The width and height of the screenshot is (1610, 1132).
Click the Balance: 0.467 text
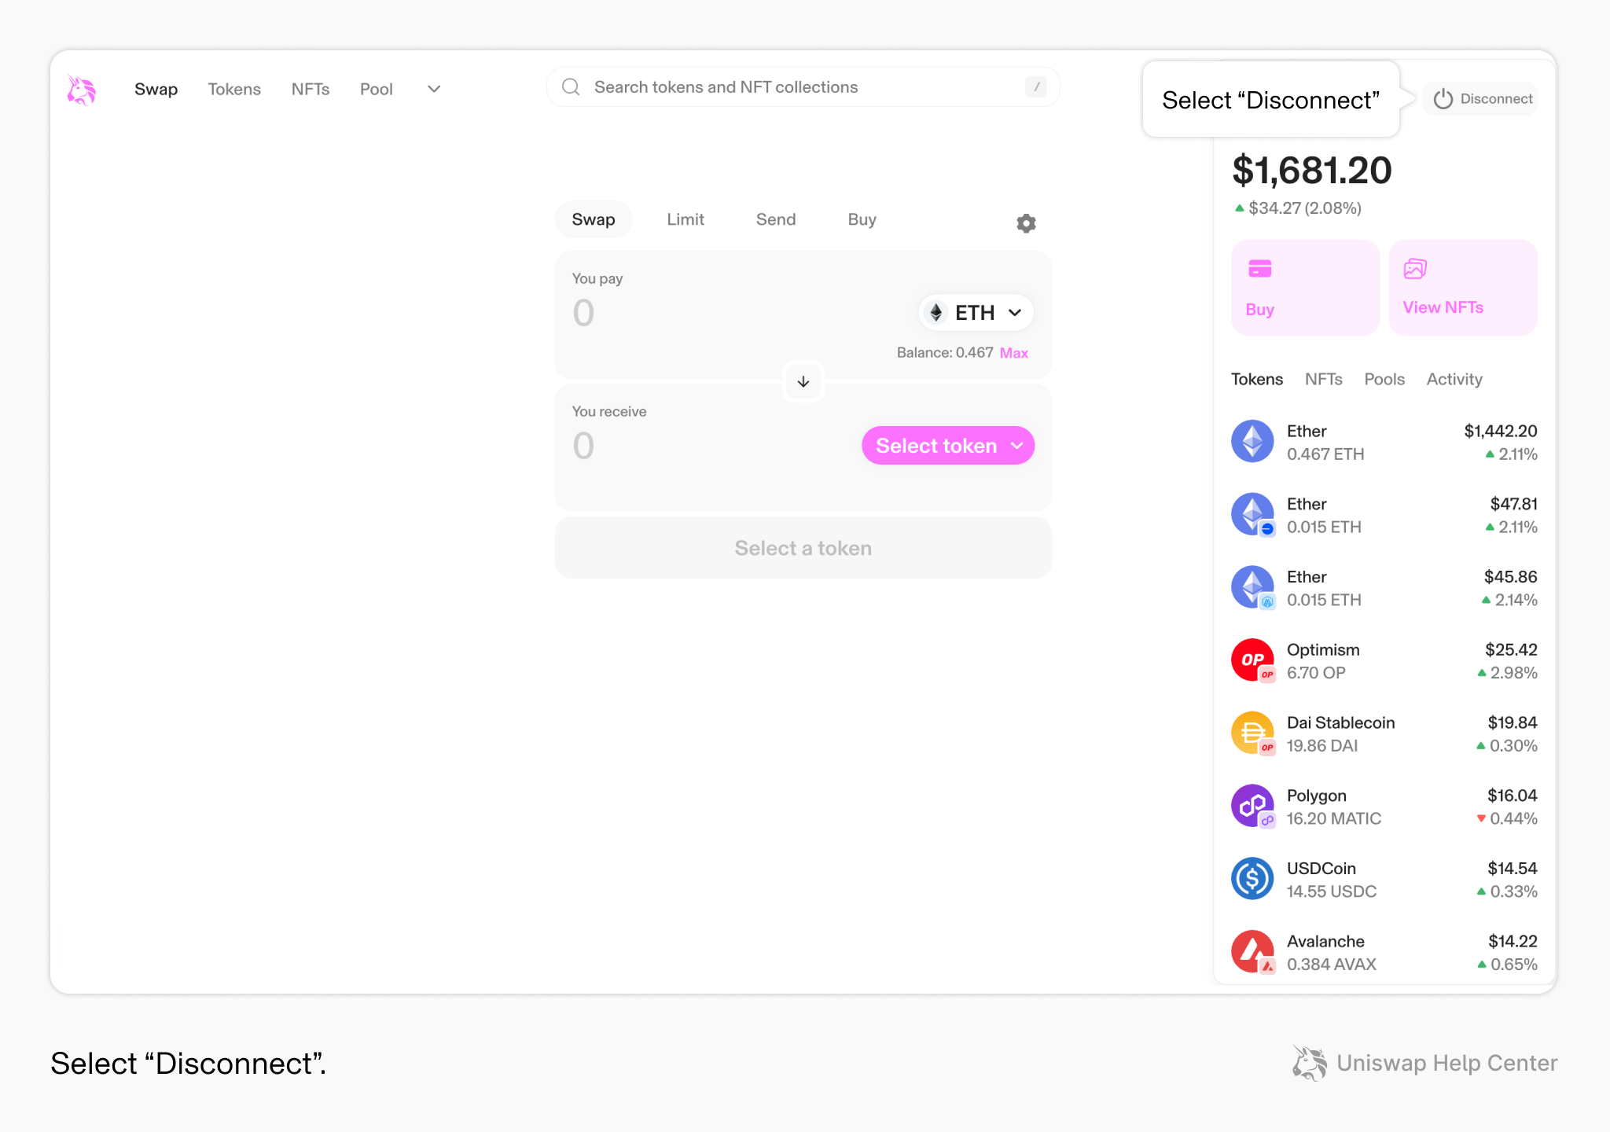coord(945,353)
